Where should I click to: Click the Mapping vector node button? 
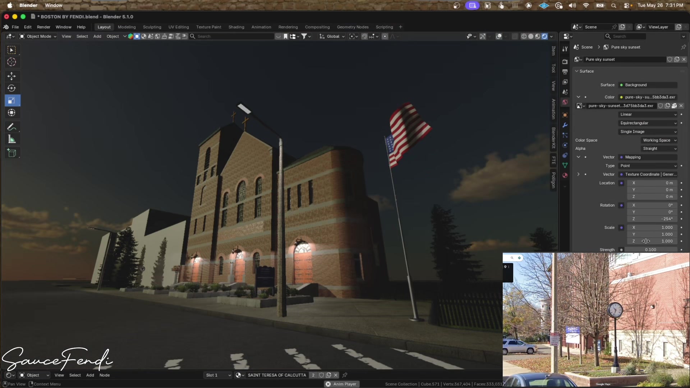coord(648,157)
